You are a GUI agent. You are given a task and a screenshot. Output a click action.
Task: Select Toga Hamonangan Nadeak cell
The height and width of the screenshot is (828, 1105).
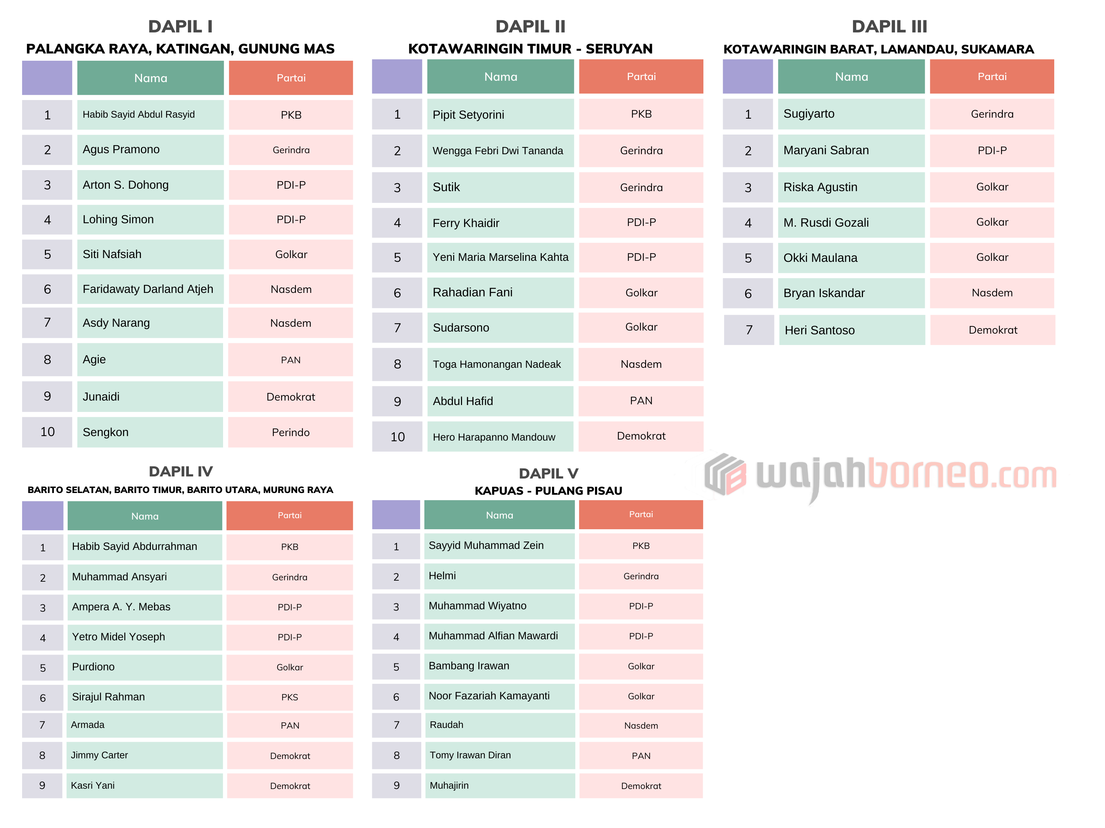point(497,364)
